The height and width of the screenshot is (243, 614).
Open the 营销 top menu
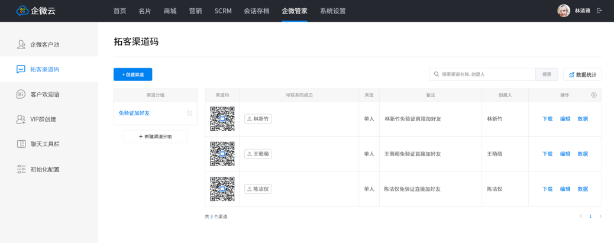195,11
